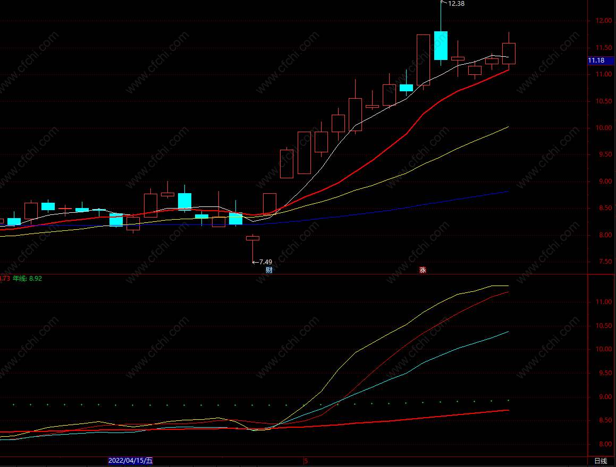The image size is (616, 467).
Task: Select the candlestick with the 7.49 low
Action: pyautogui.click(x=252, y=238)
